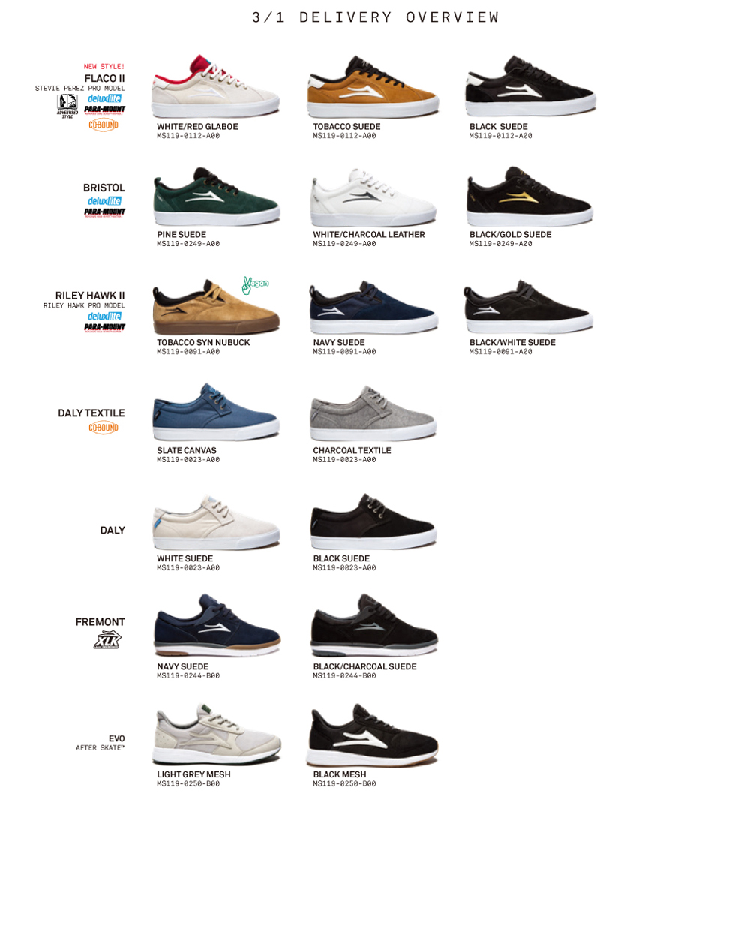Viewport: 750px width, 938px height.
Task: Click the 3/1 Delivery Overview title
Action: pos(376,17)
